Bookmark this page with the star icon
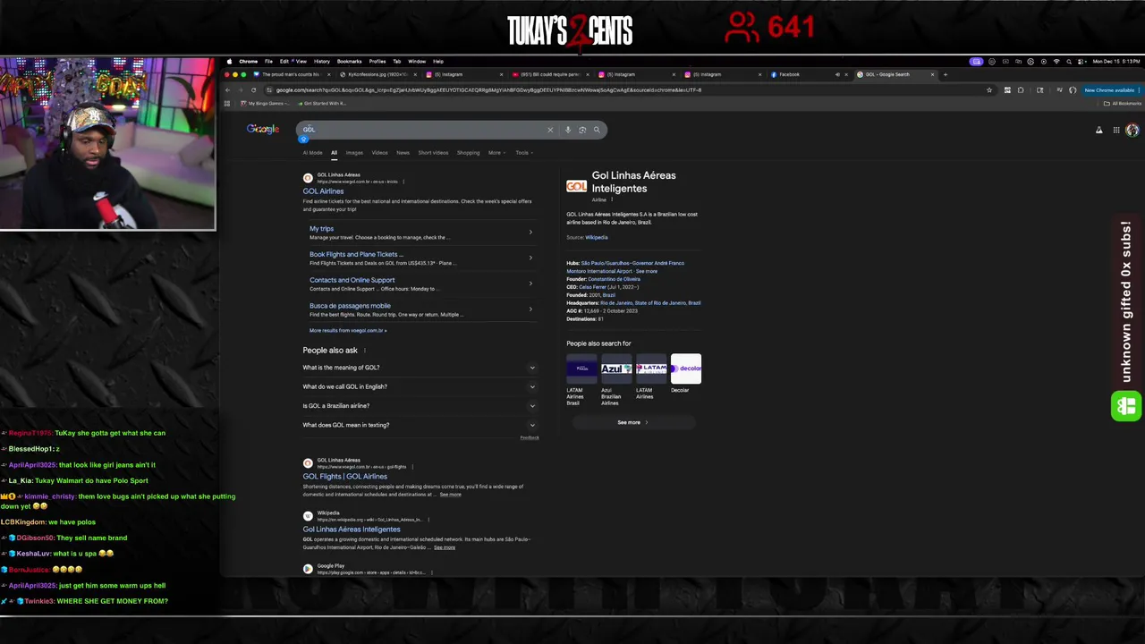 [x=988, y=90]
